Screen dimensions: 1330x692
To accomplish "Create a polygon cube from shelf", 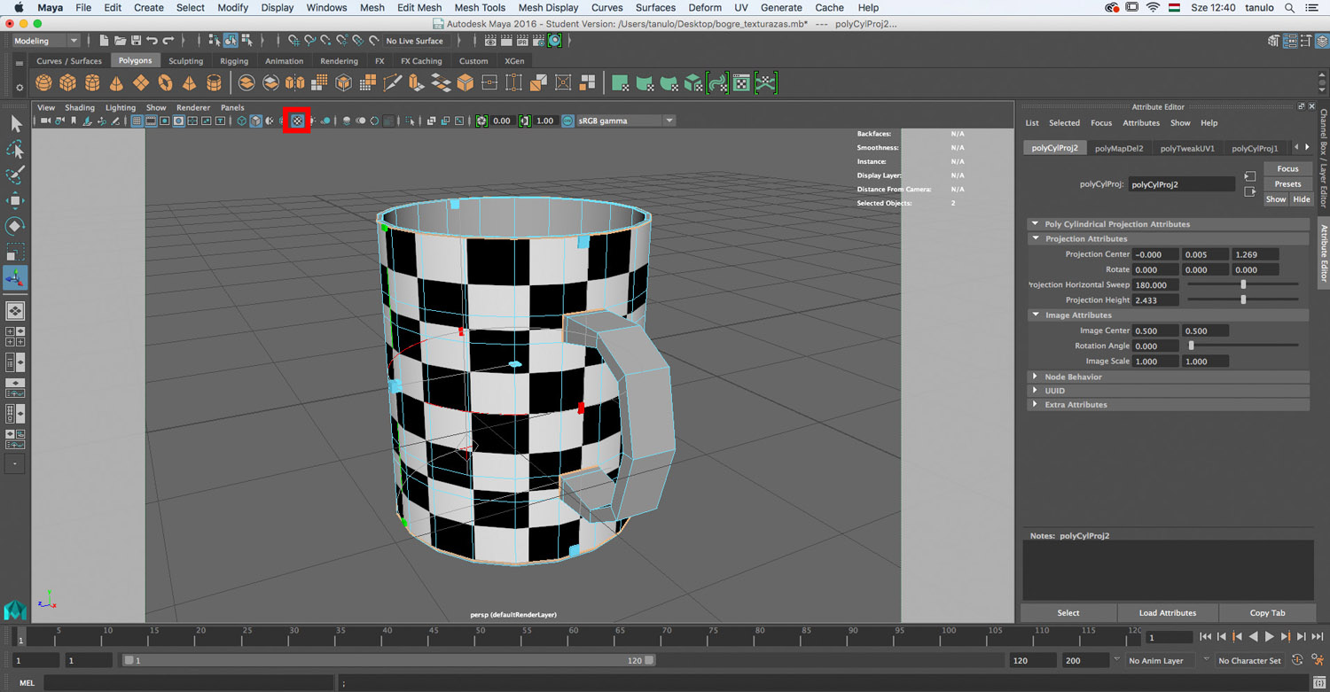I will [x=67, y=83].
